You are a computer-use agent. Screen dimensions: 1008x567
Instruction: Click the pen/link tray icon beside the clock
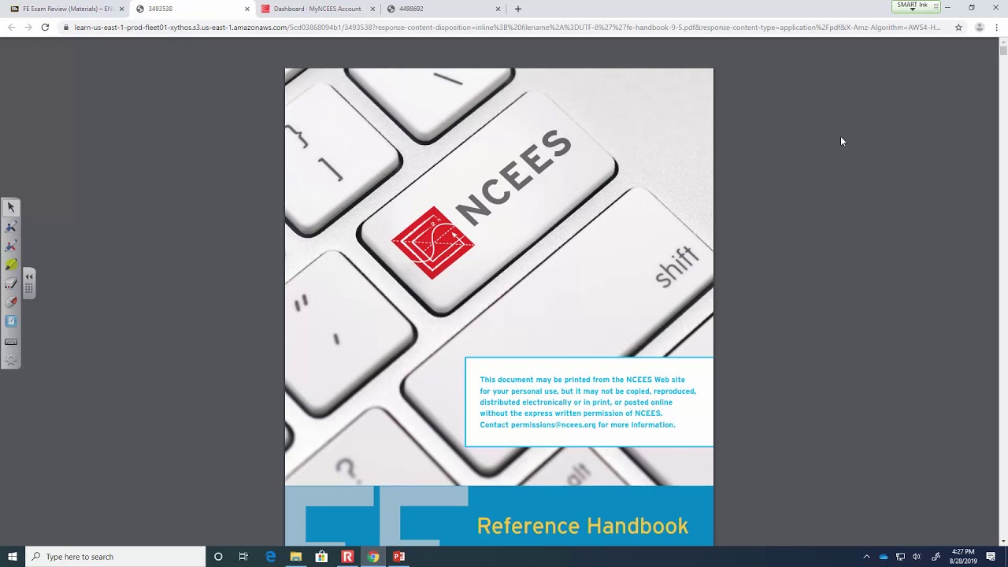click(936, 557)
